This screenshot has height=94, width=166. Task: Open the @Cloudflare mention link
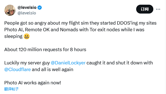tap(17, 70)
